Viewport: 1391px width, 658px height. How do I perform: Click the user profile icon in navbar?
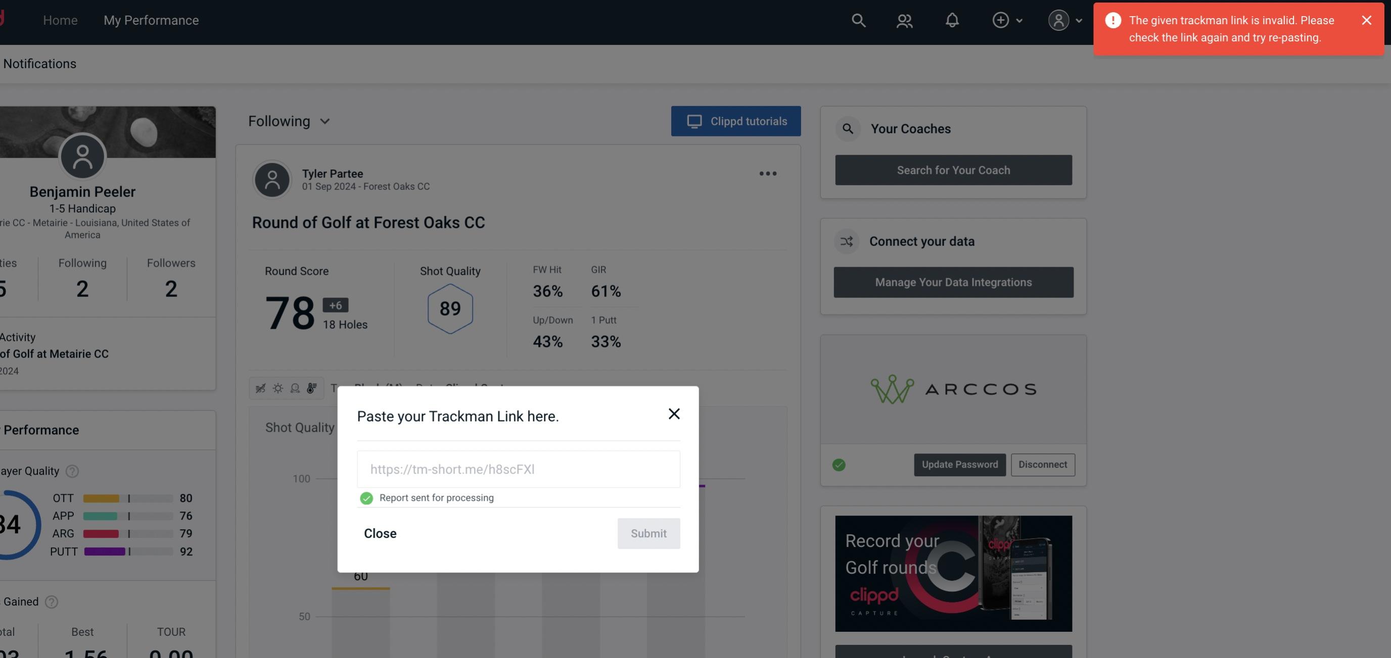click(1057, 20)
